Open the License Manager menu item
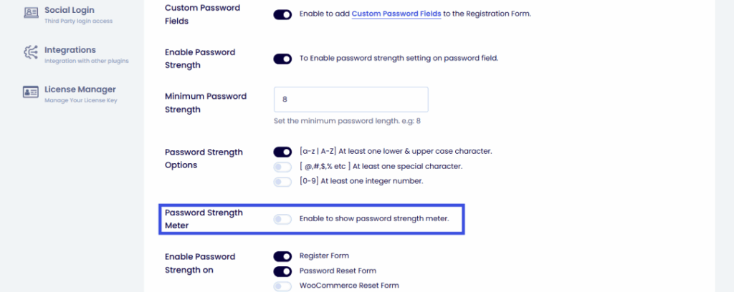Image resolution: width=734 pixels, height=292 pixels. tap(80, 89)
